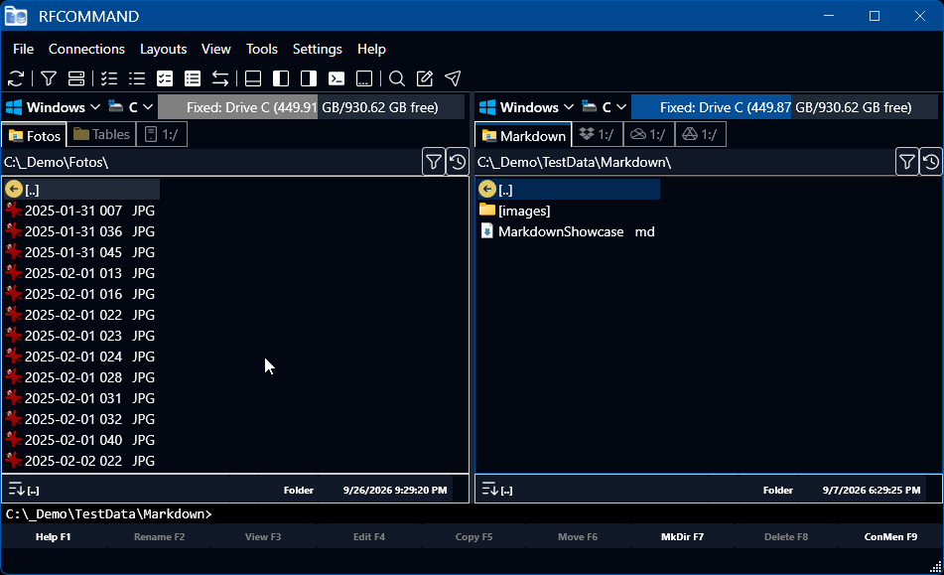Open the File menu

coord(24,49)
